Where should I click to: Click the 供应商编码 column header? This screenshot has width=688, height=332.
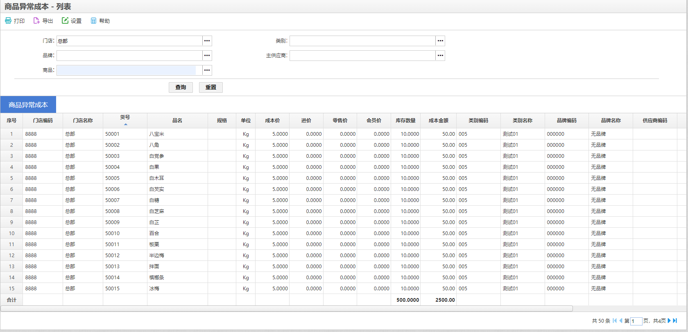(655, 121)
